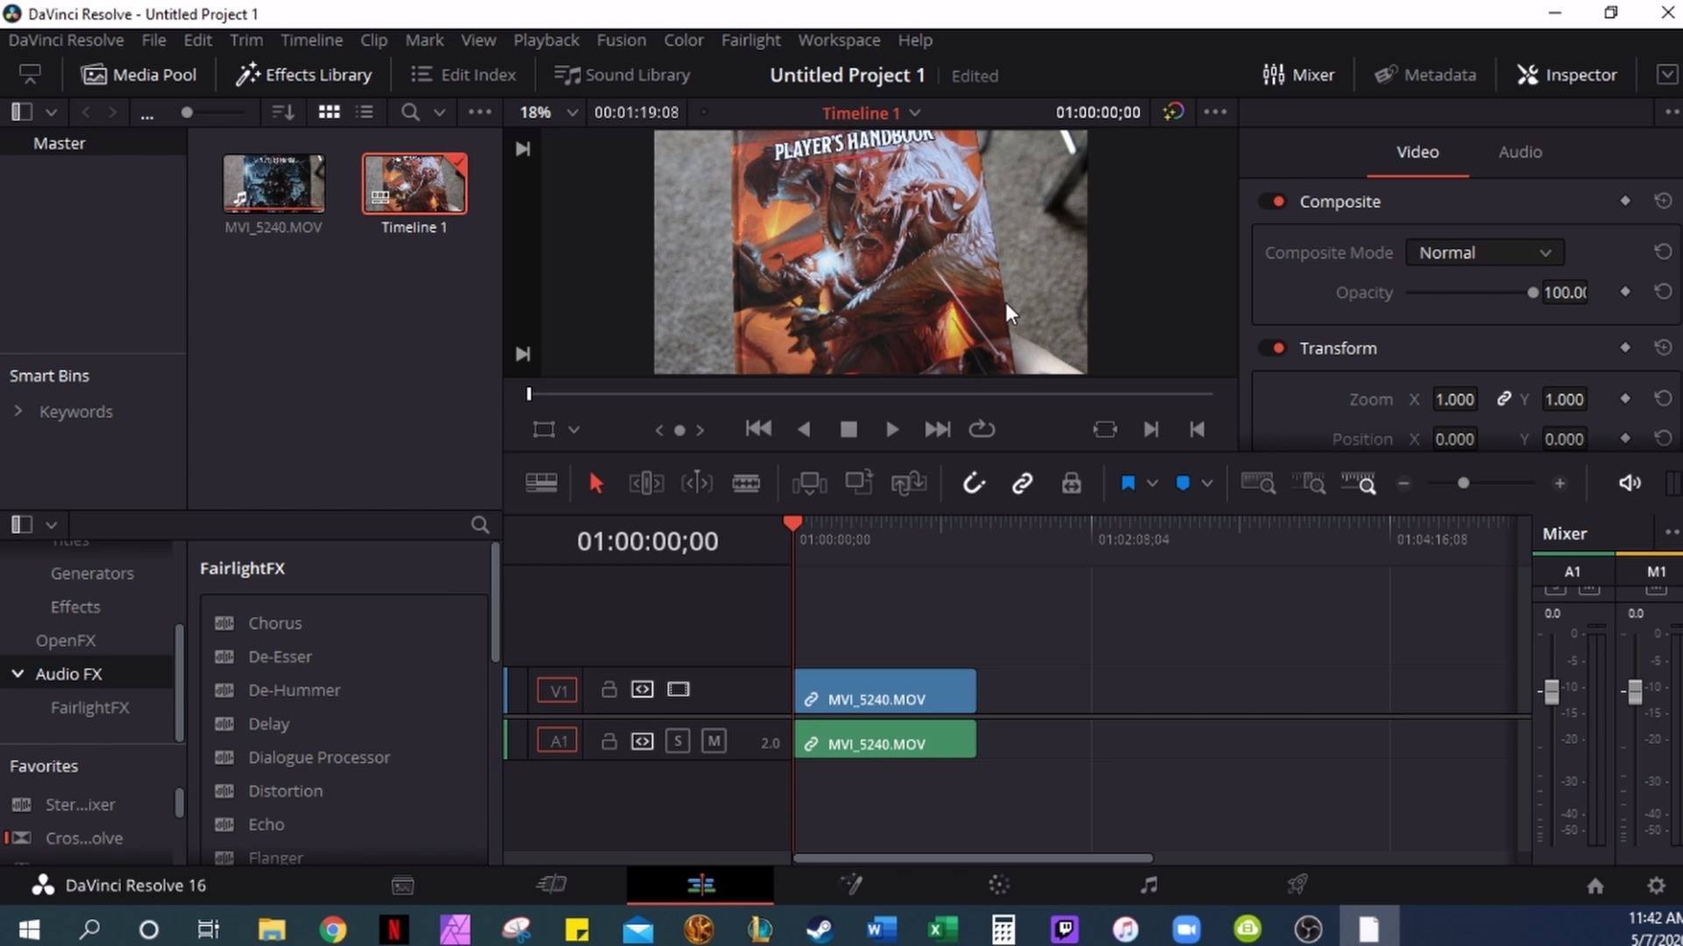The height and width of the screenshot is (946, 1683).
Task: Open the Playback menu
Action: click(x=546, y=40)
